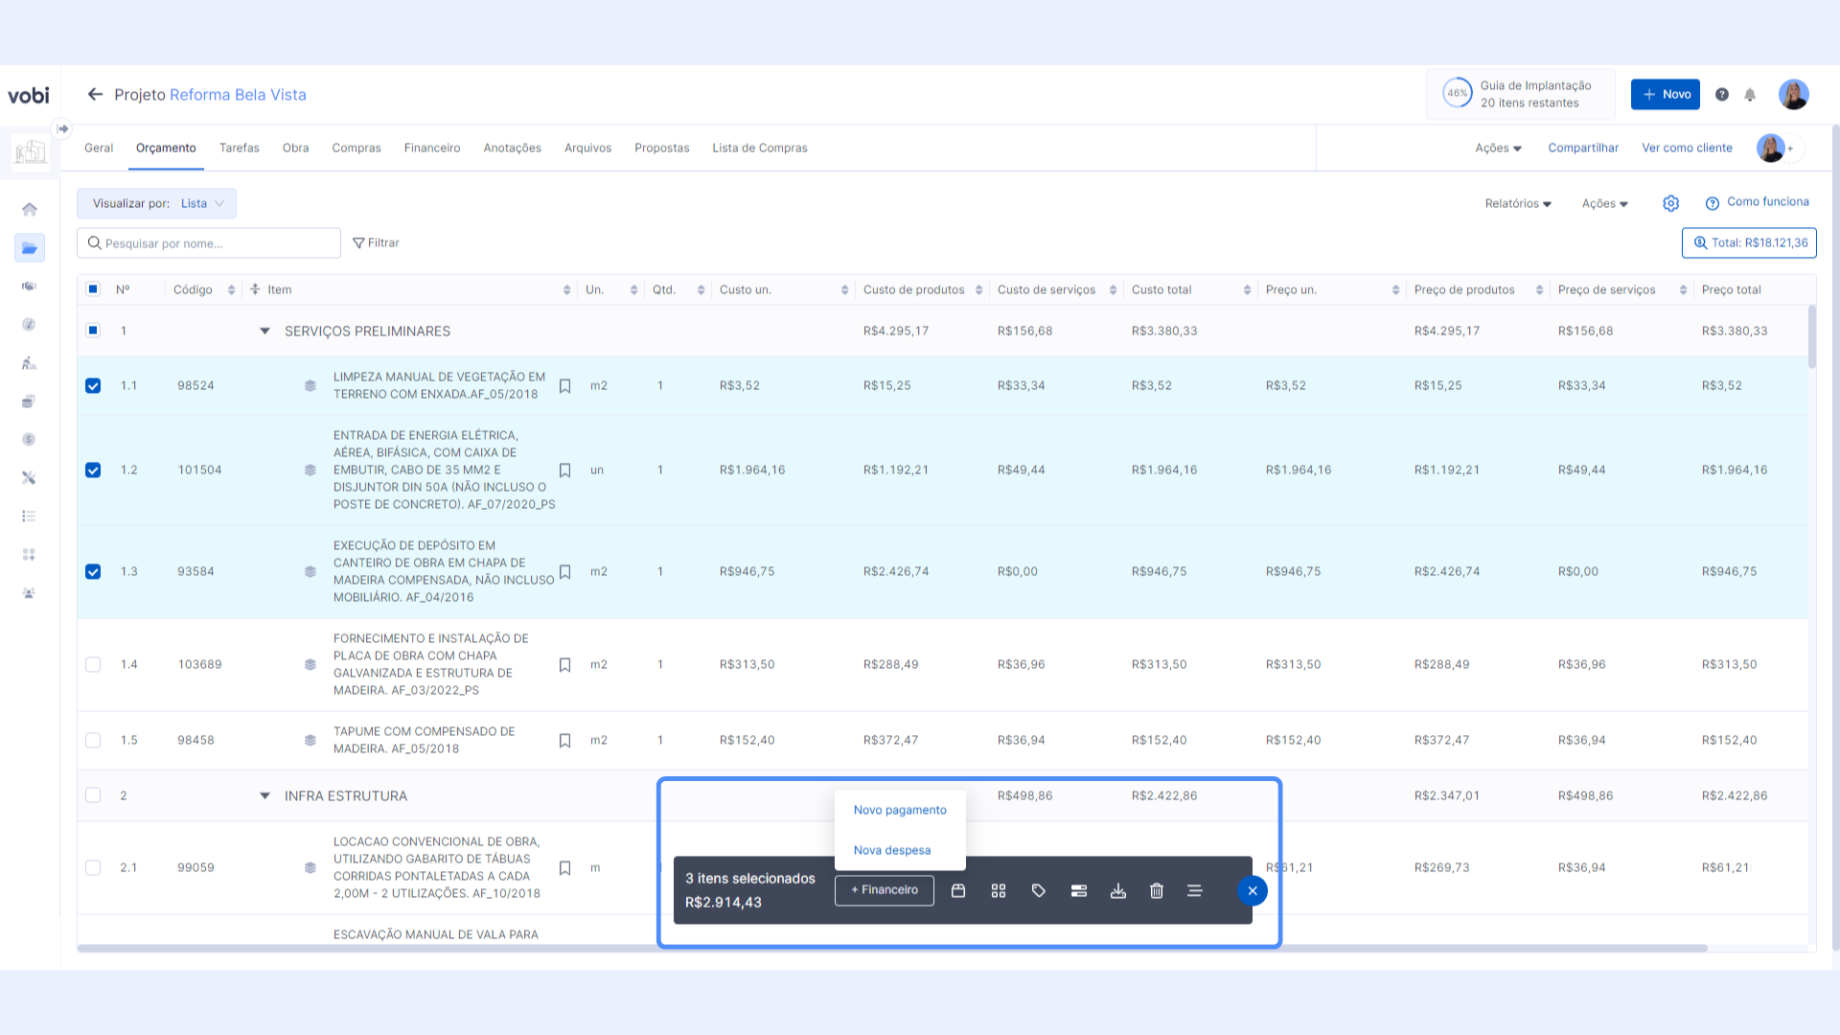Click the download icon in selection toolbar
This screenshot has height=1035, width=1840.
1117,891
